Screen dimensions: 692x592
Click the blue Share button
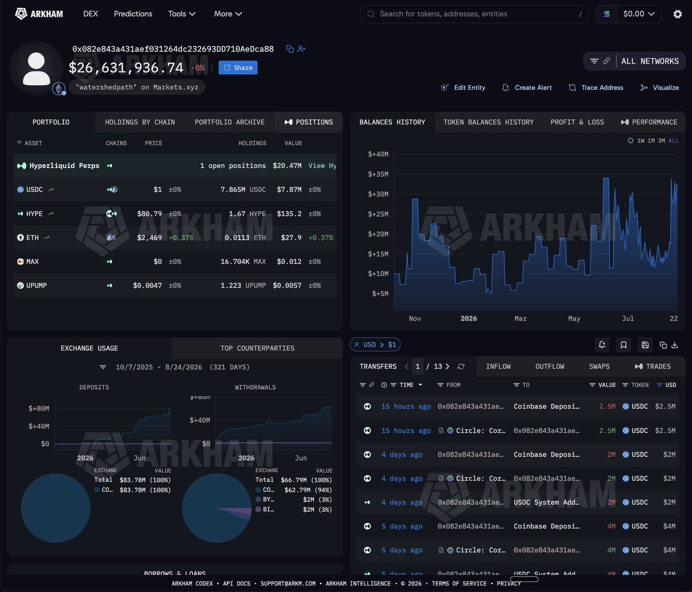[238, 67]
